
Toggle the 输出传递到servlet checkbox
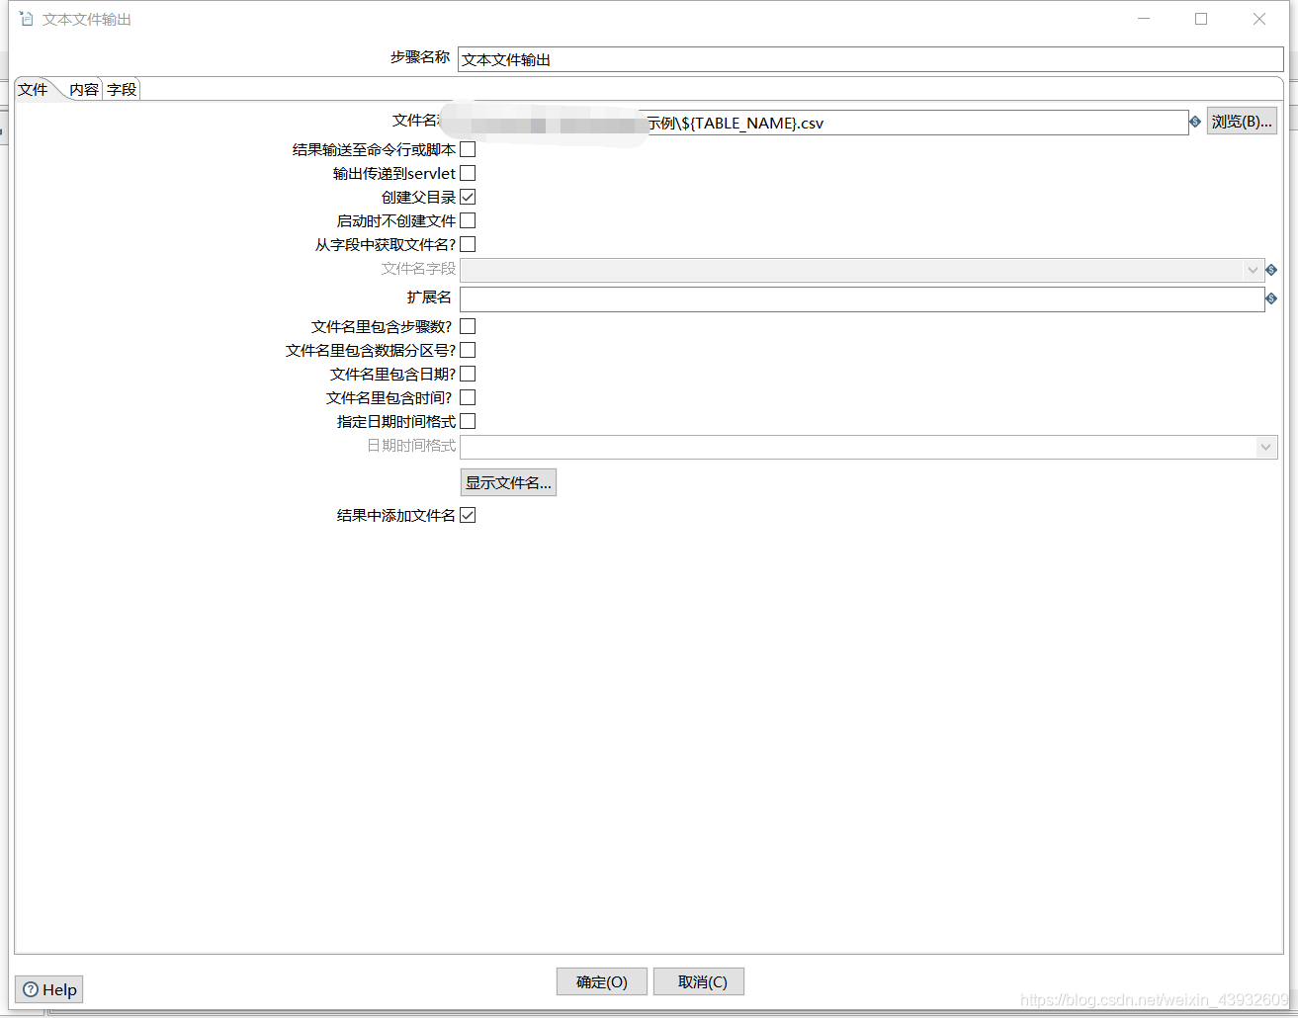468,173
